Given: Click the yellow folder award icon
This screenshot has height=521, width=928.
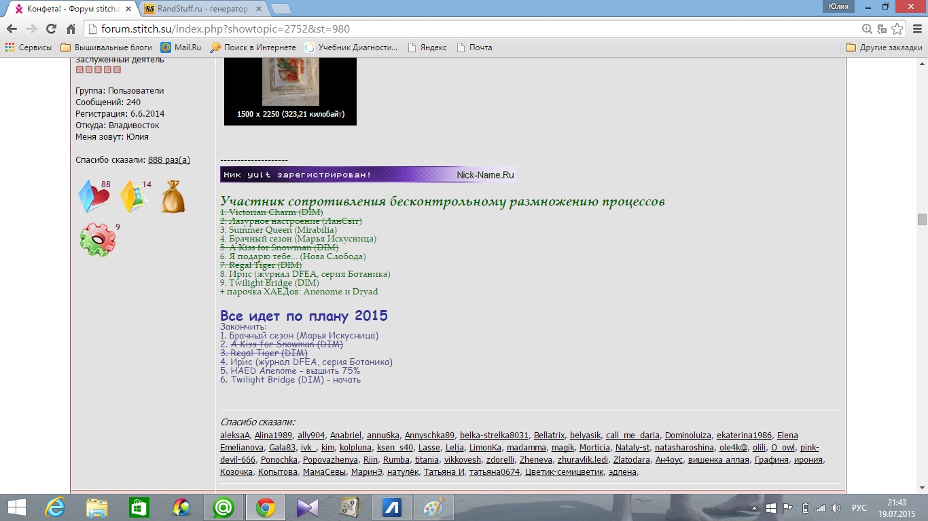Looking at the screenshot, I should [x=134, y=197].
